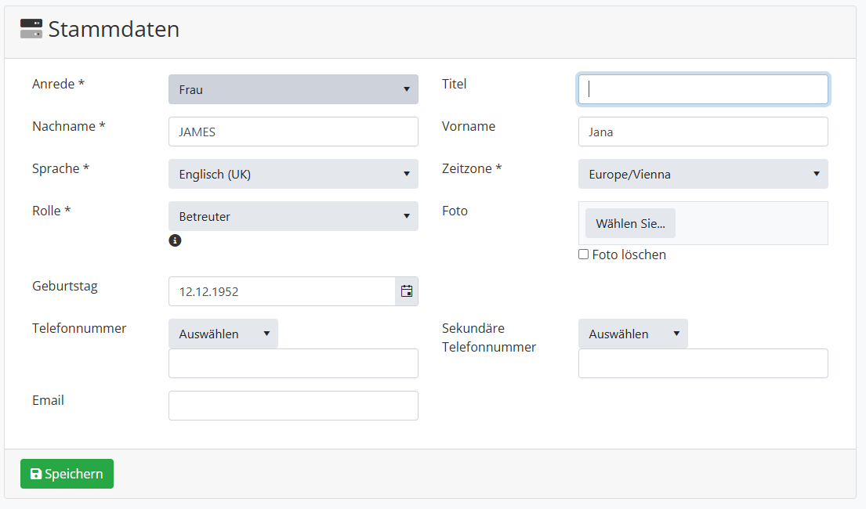Click the Email input field
866x509 pixels.
pyautogui.click(x=293, y=406)
